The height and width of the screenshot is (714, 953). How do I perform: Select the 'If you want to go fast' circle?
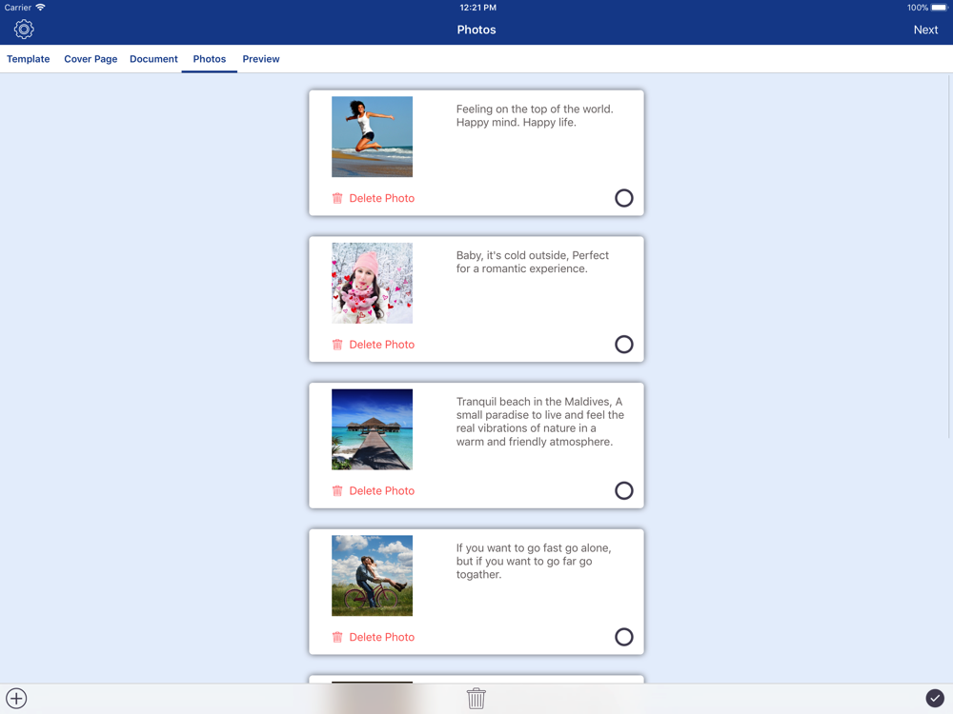click(623, 637)
